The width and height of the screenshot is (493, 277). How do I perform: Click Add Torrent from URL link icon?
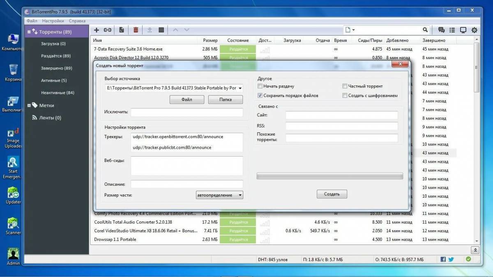point(108,30)
